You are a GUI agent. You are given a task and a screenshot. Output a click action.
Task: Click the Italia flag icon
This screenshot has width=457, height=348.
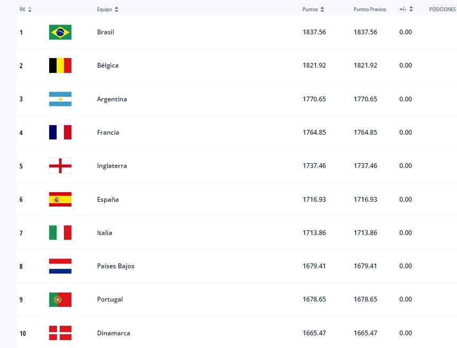[60, 233]
